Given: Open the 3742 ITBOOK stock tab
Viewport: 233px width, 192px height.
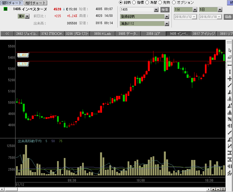Looking at the screenshot, I should click(x=52, y=34).
